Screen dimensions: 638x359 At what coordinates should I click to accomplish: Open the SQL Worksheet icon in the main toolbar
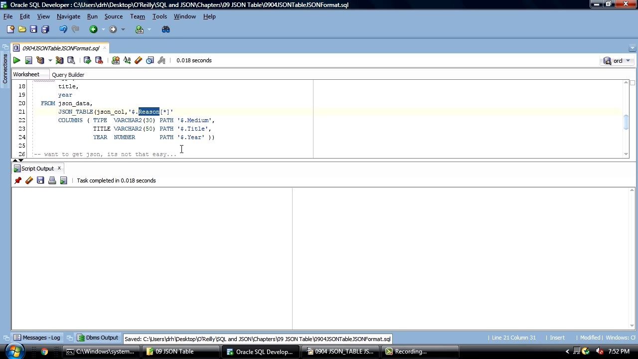(x=140, y=29)
